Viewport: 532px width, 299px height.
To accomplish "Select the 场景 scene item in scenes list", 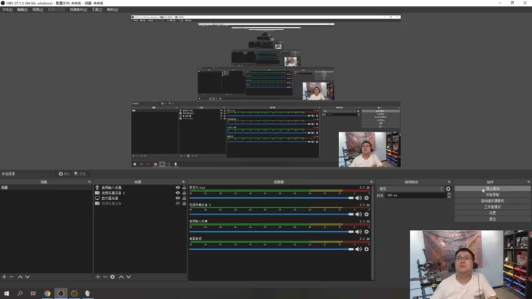I will (46, 187).
